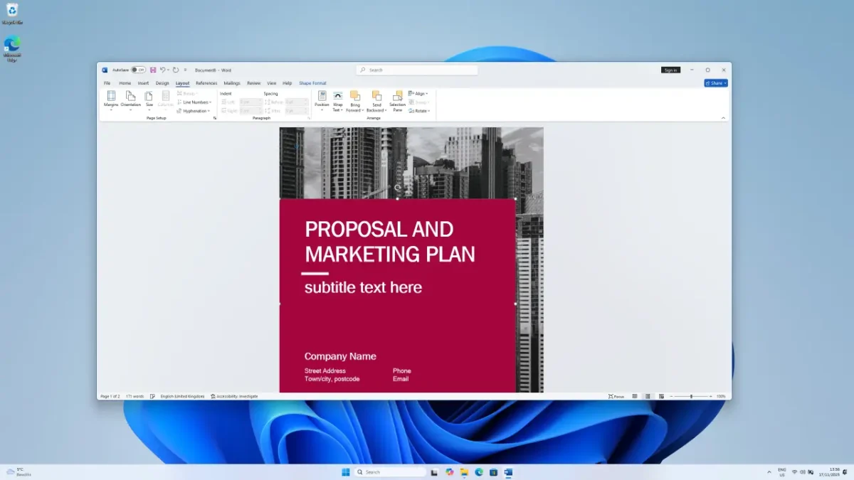Switch to the Shape Format tab
Viewport: 854px width, 480px height.
(x=312, y=83)
